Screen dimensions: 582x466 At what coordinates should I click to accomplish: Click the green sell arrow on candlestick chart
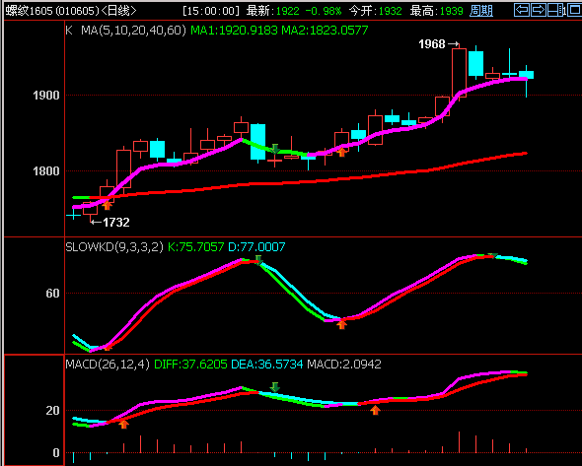(x=274, y=149)
